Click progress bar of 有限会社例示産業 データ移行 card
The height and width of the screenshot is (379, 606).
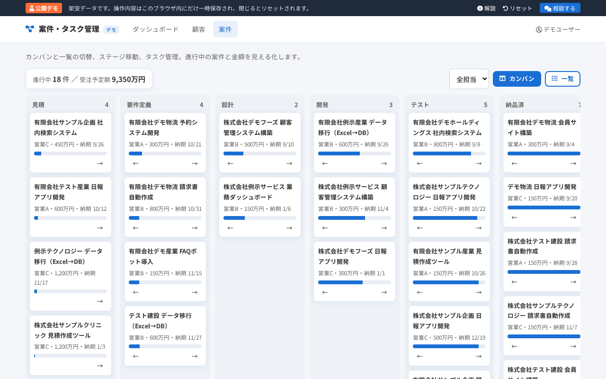tap(355, 153)
